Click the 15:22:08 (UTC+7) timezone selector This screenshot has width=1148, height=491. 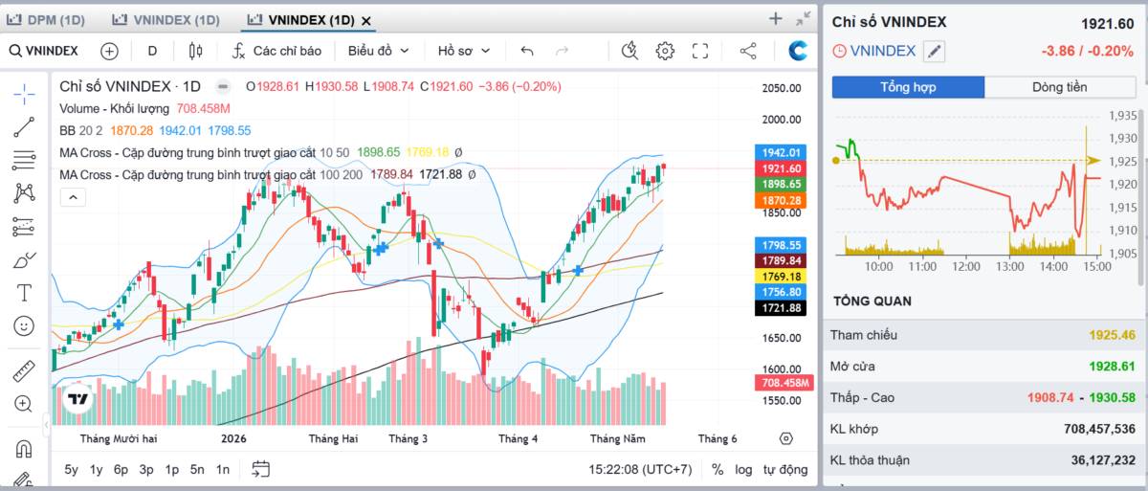640,470
